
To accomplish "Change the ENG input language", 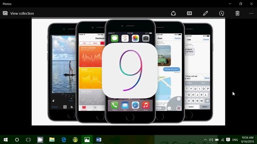I will (235, 140).
